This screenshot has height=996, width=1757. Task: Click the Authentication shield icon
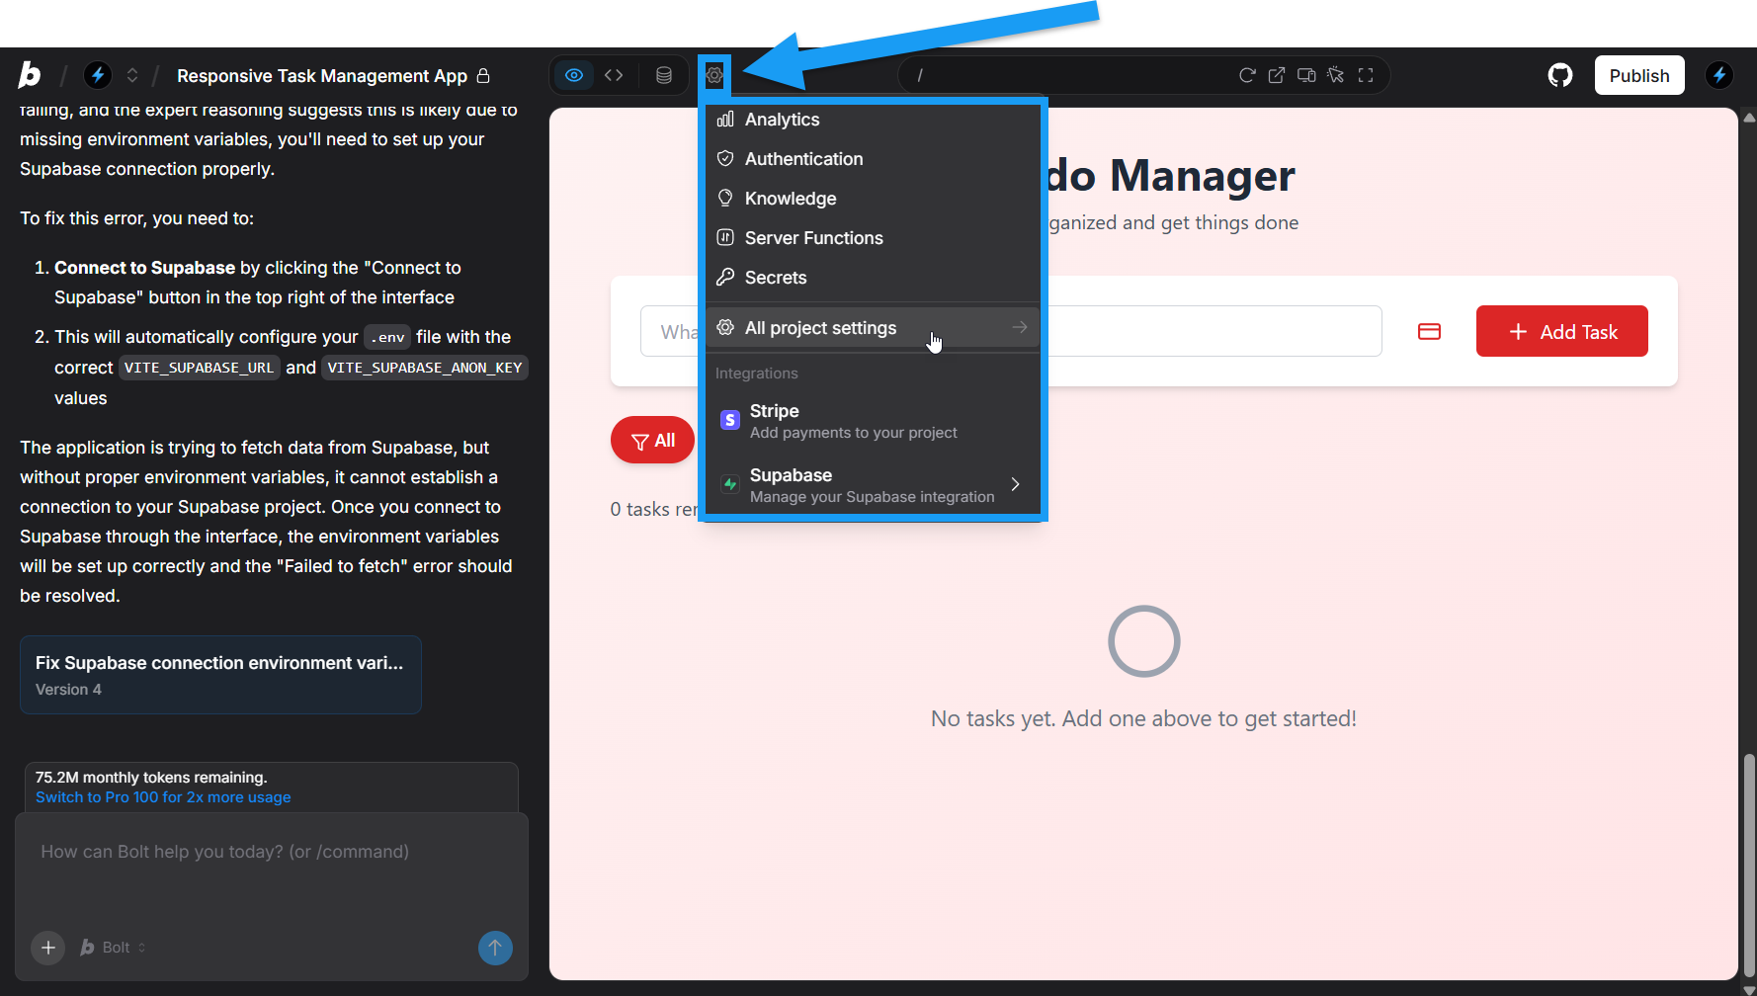point(725,159)
